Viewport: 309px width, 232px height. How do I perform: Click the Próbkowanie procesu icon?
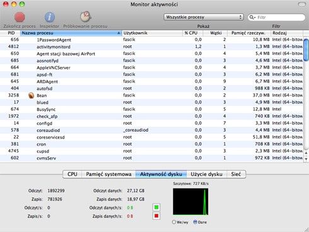tap(86, 17)
